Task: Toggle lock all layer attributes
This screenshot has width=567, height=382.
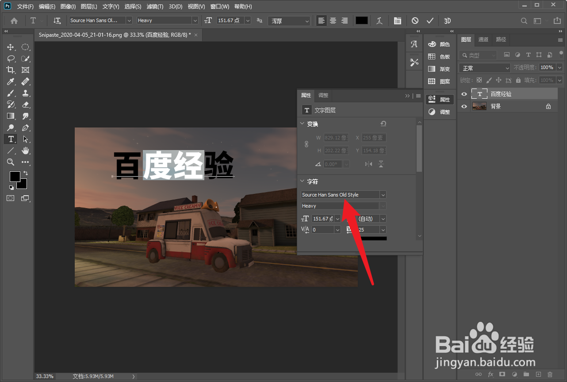Action: (x=518, y=80)
